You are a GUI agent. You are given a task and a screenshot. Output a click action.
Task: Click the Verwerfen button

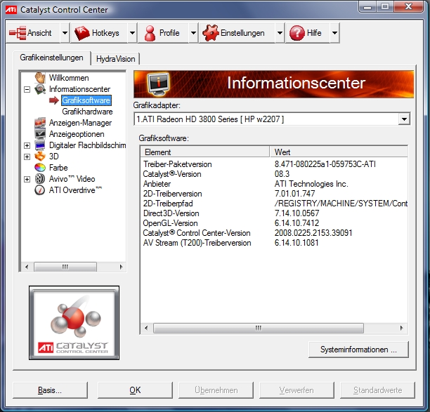pos(297,390)
